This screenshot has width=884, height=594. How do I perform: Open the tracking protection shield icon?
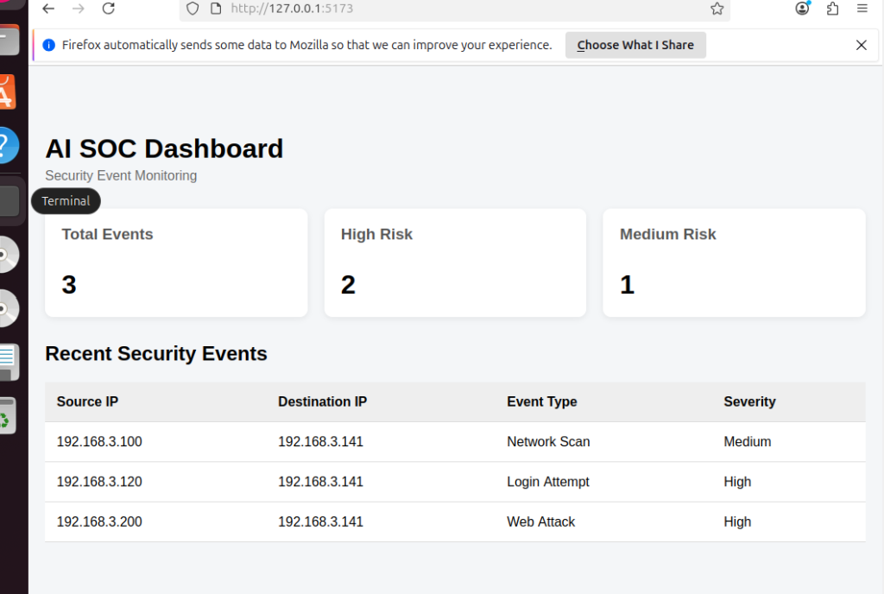tap(193, 9)
